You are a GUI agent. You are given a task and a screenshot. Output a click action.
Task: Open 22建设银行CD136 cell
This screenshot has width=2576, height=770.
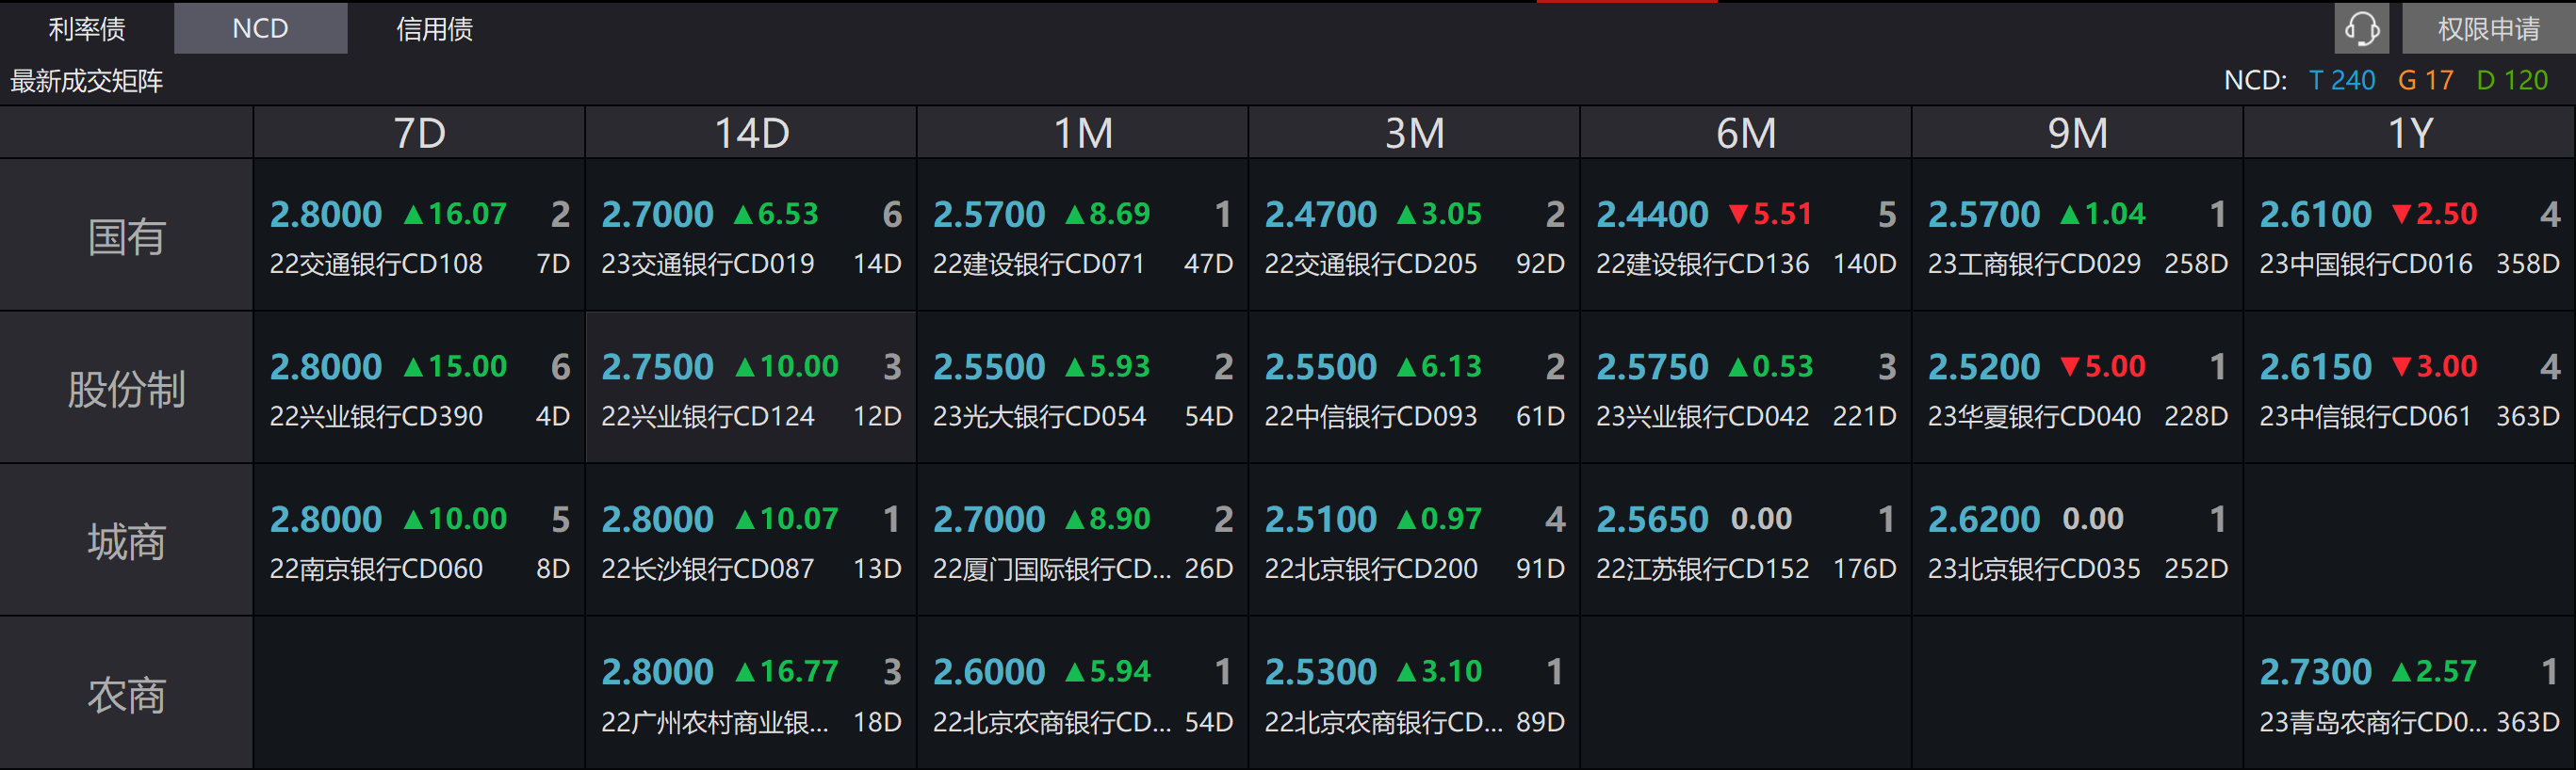coord(1746,235)
